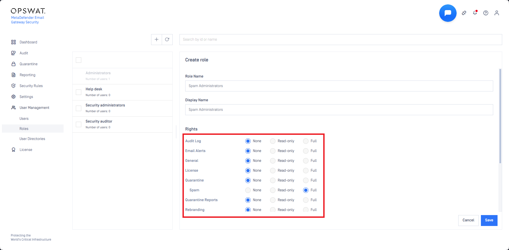Cancel role creation

point(468,220)
